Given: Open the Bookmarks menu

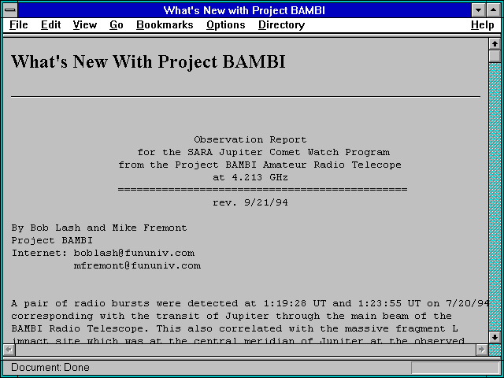Looking at the screenshot, I should coord(165,25).
